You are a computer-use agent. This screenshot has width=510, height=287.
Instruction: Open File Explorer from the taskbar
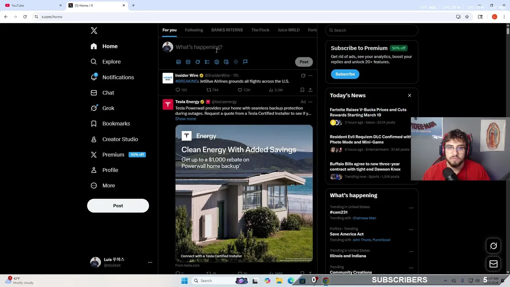click(x=279, y=281)
